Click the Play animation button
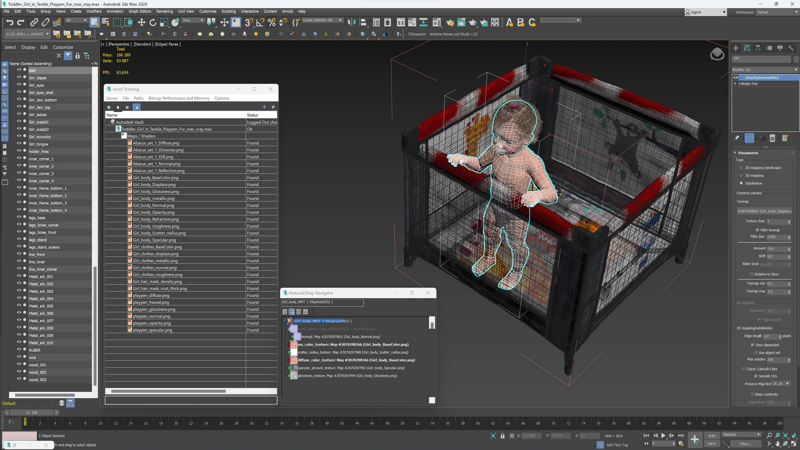 (x=663, y=435)
